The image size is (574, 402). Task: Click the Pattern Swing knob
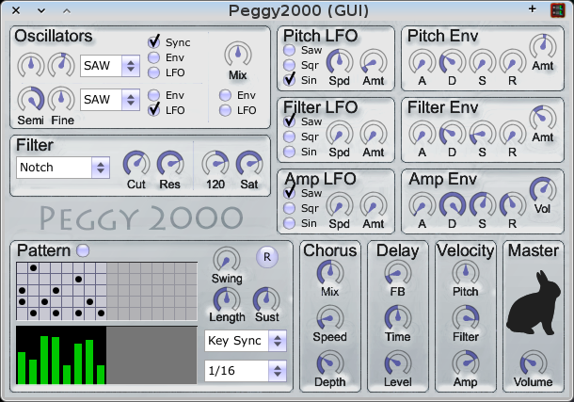coord(227,260)
